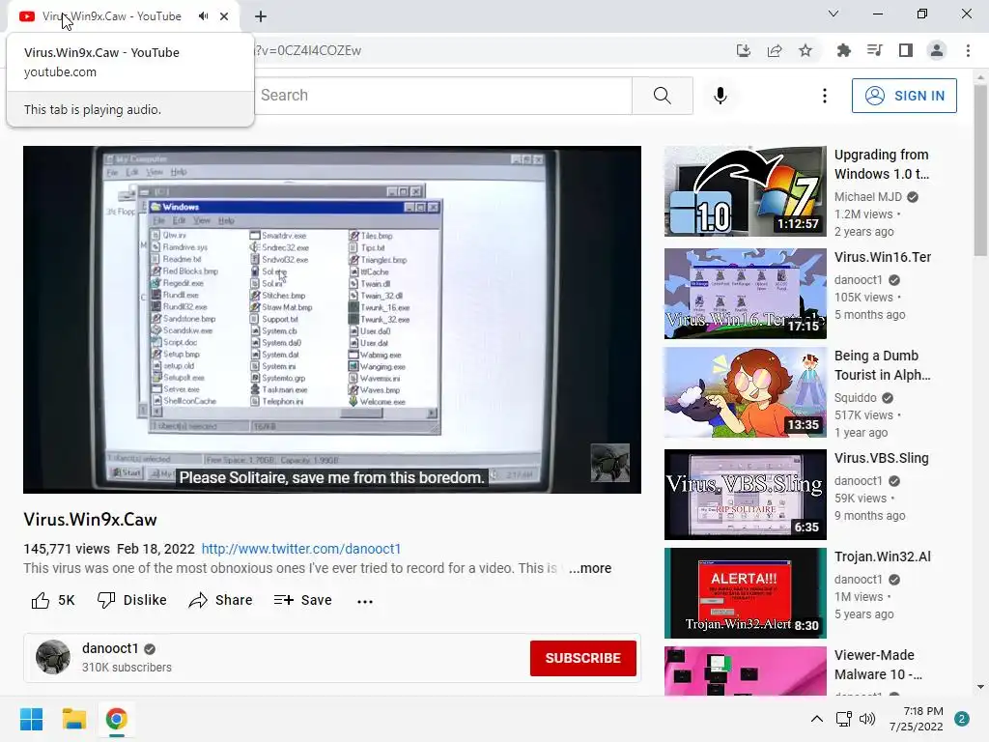Open the Windows Start menu
This screenshot has width=989, height=742.
tap(32, 719)
